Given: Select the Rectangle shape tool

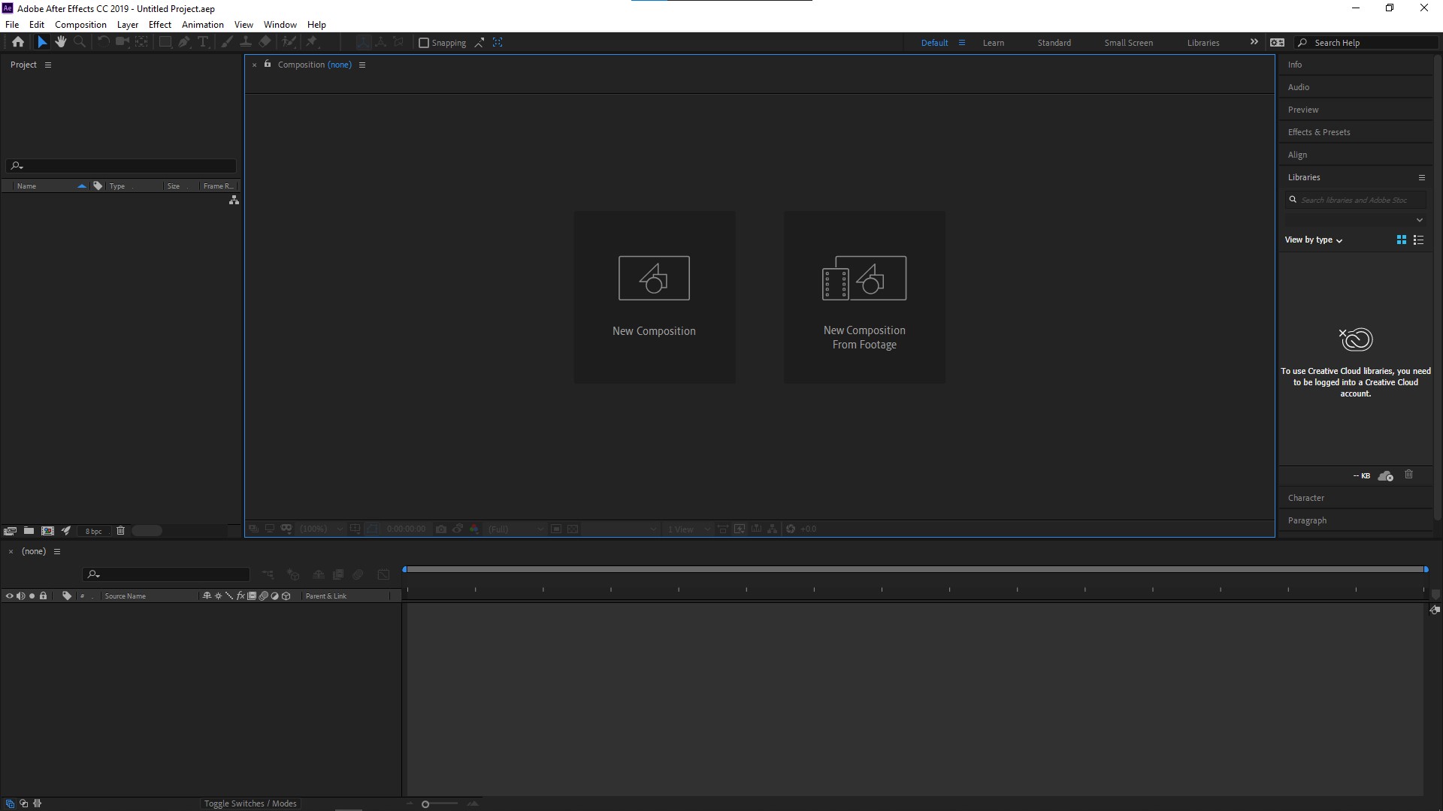Looking at the screenshot, I should [x=165, y=42].
